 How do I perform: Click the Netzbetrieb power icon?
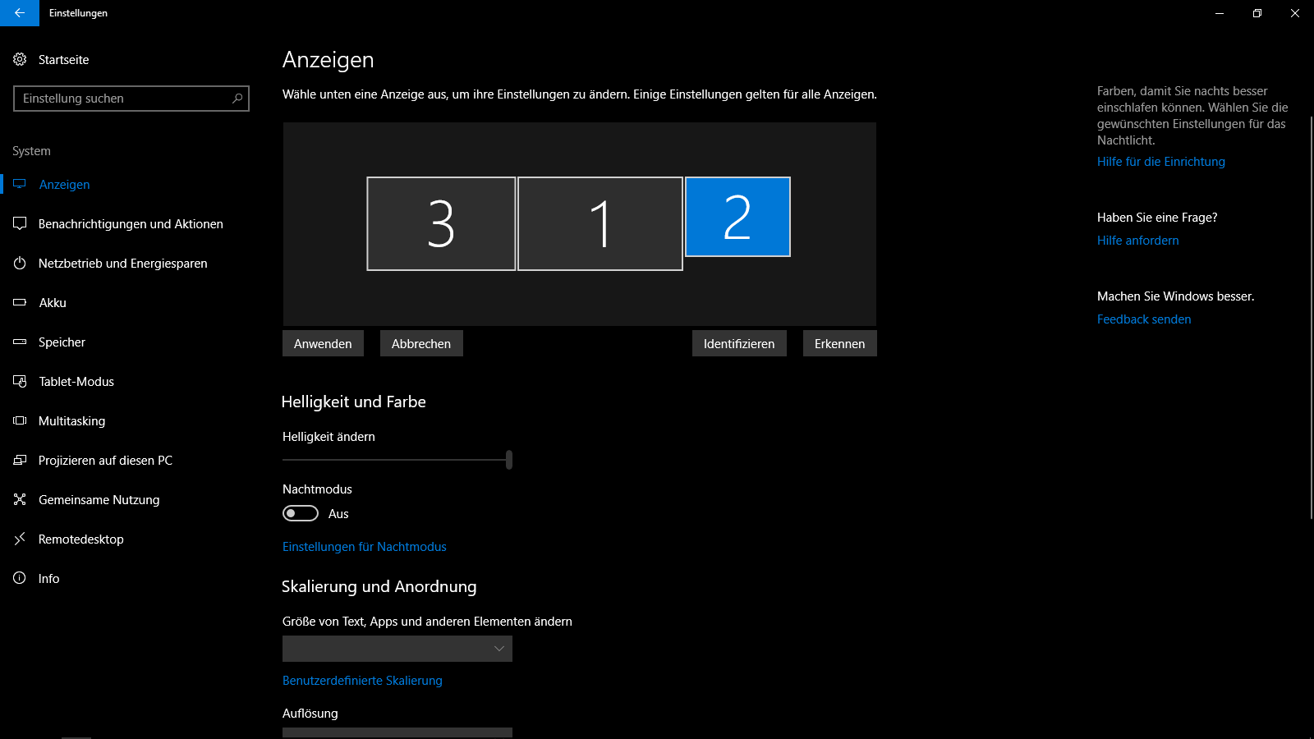coord(20,263)
